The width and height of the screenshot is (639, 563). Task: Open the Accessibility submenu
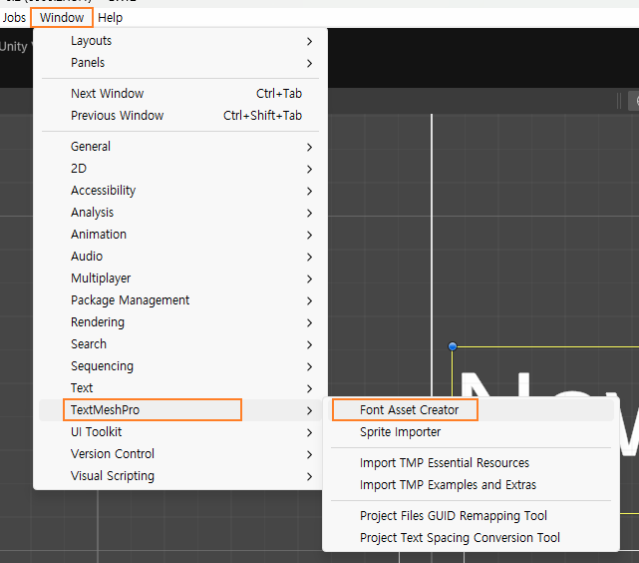click(179, 191)
